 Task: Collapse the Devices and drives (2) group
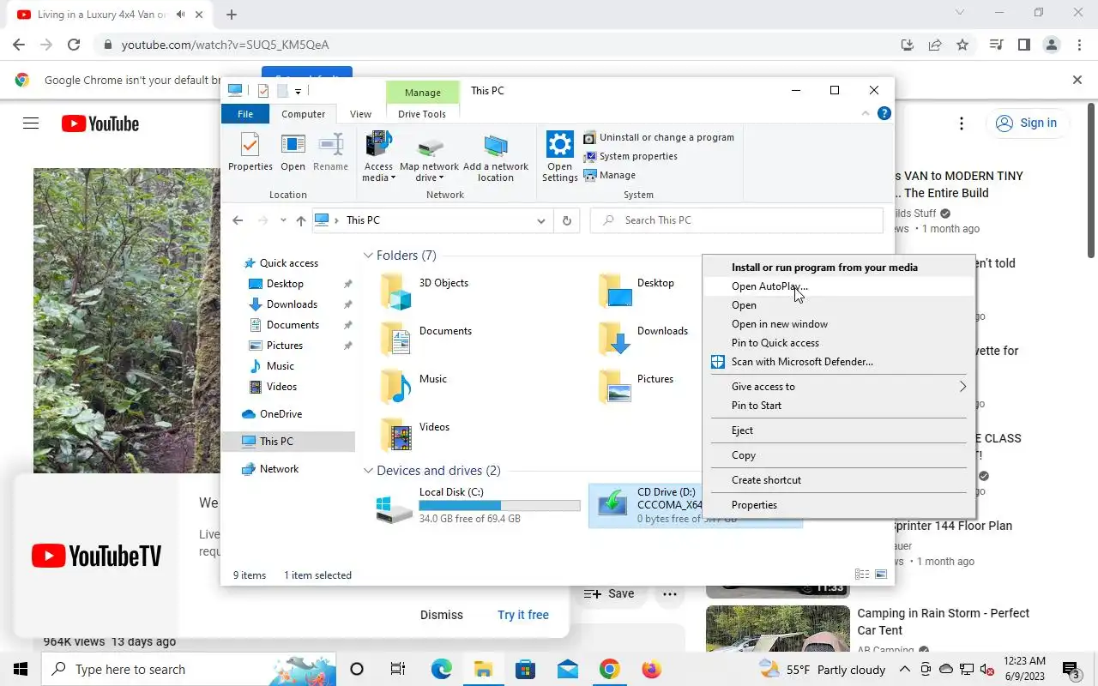pyautogui.click(x=368, y=471)
